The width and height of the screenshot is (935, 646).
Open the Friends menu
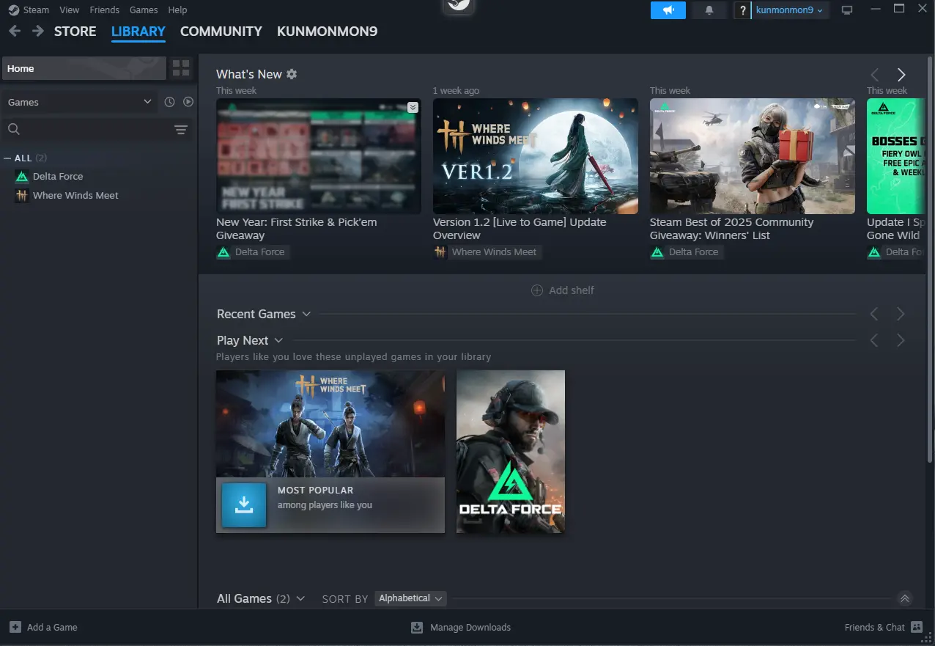pos(104,10)
